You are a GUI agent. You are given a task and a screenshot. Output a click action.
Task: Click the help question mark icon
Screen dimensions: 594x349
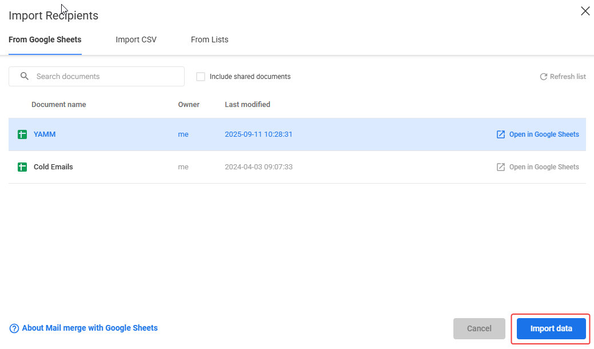pyautogui.click(x=14, y=328)
